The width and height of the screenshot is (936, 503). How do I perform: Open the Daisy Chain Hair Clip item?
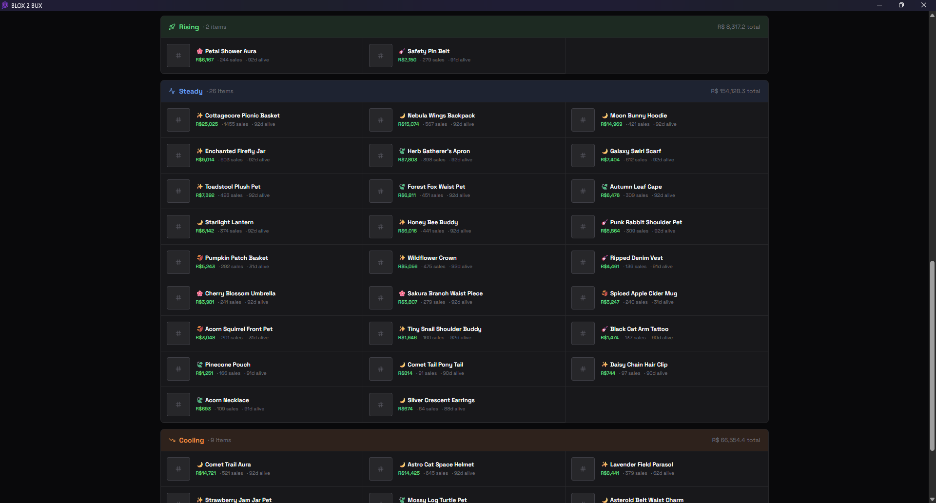[667, 369]
